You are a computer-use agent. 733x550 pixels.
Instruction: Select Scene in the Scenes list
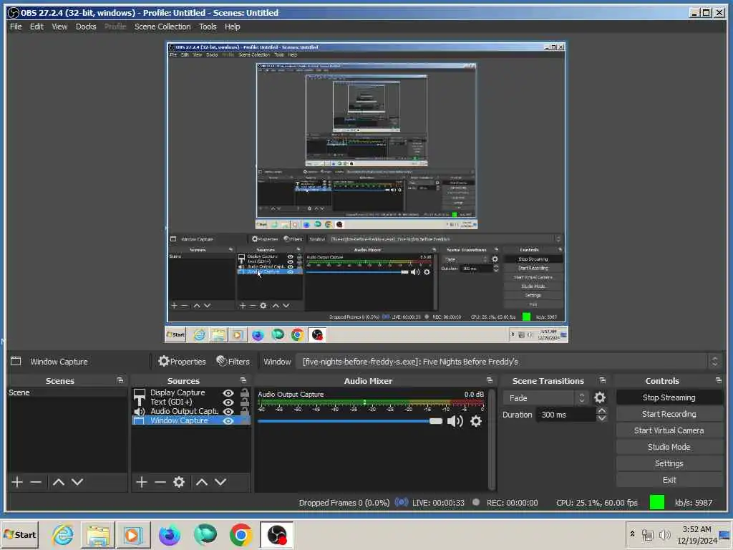67,393
